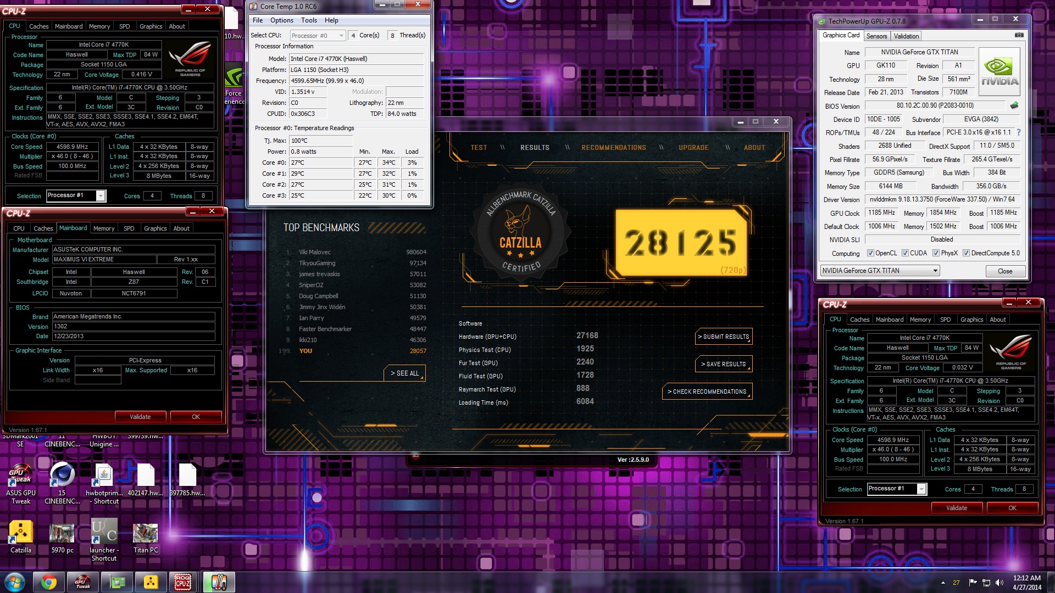Click SAVE RESULTS in Catzilla
1055x593 pixels.
pos(723,364)
